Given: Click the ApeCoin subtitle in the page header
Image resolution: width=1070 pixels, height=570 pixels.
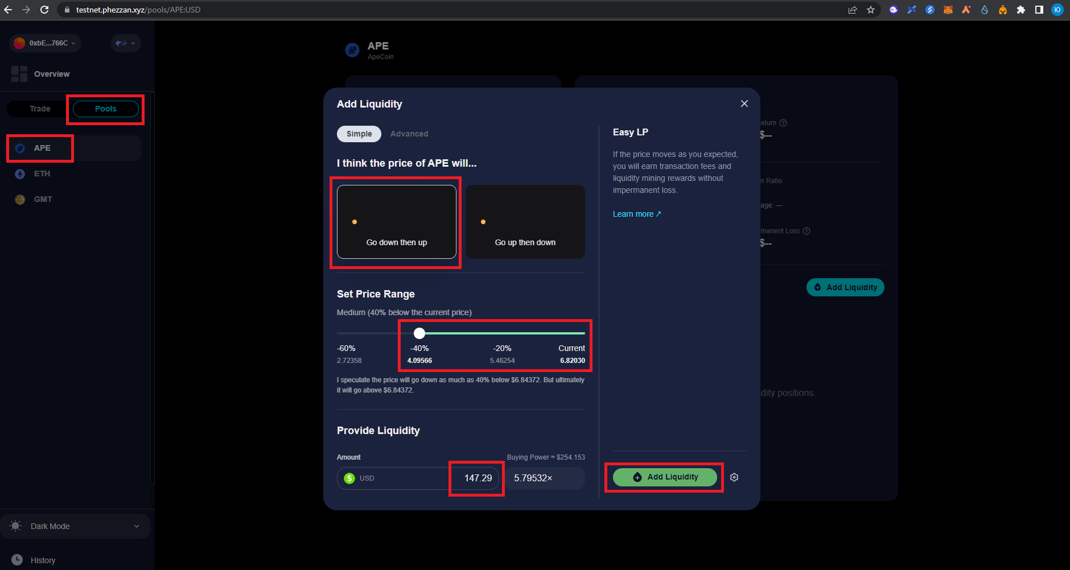Looking at the screenshot, I should (x=381, y=57).
